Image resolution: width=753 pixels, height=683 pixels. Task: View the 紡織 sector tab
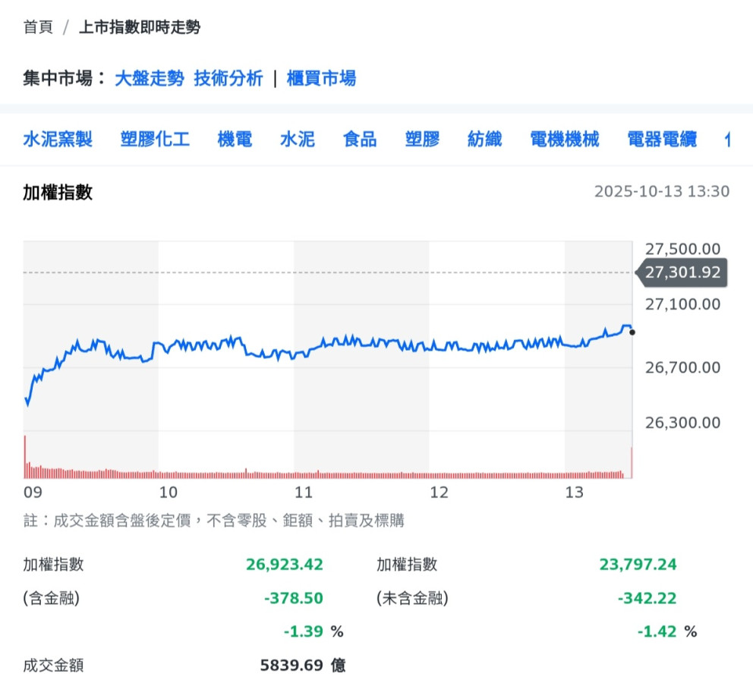[x=485, y=139]
